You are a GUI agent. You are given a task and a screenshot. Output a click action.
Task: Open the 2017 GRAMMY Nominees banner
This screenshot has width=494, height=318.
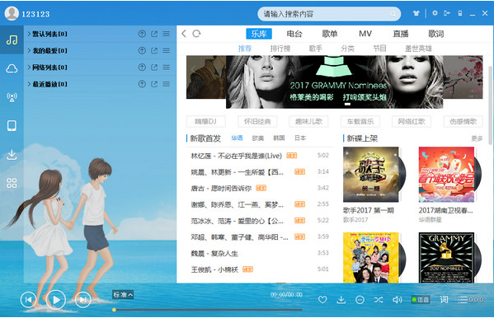tap(334, 82)
